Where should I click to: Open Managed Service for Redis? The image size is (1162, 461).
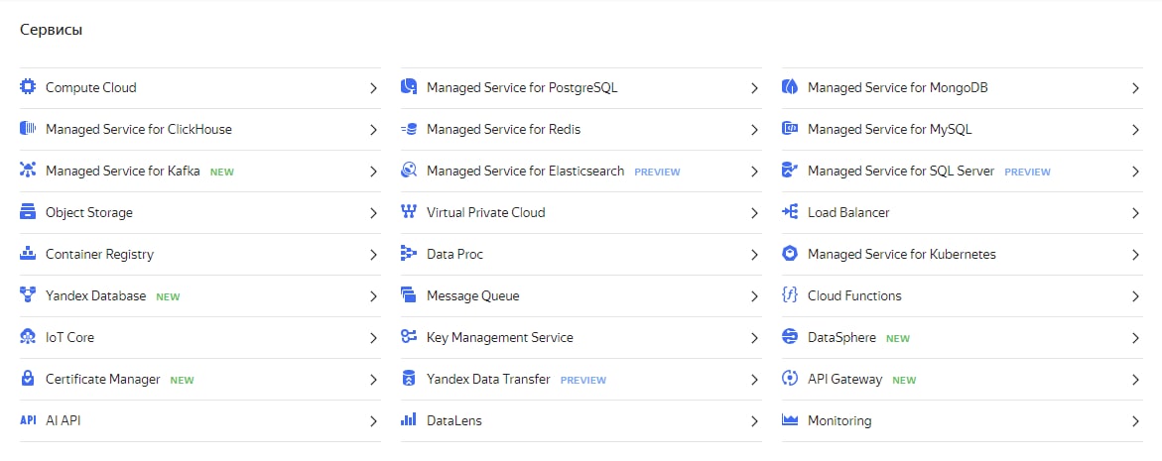[x=581, y=130]
